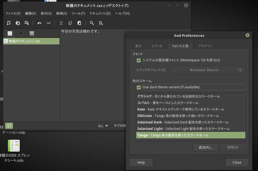Select コバルト color scheme
Viewport: 258px width, 171px height.
[191, 103]
